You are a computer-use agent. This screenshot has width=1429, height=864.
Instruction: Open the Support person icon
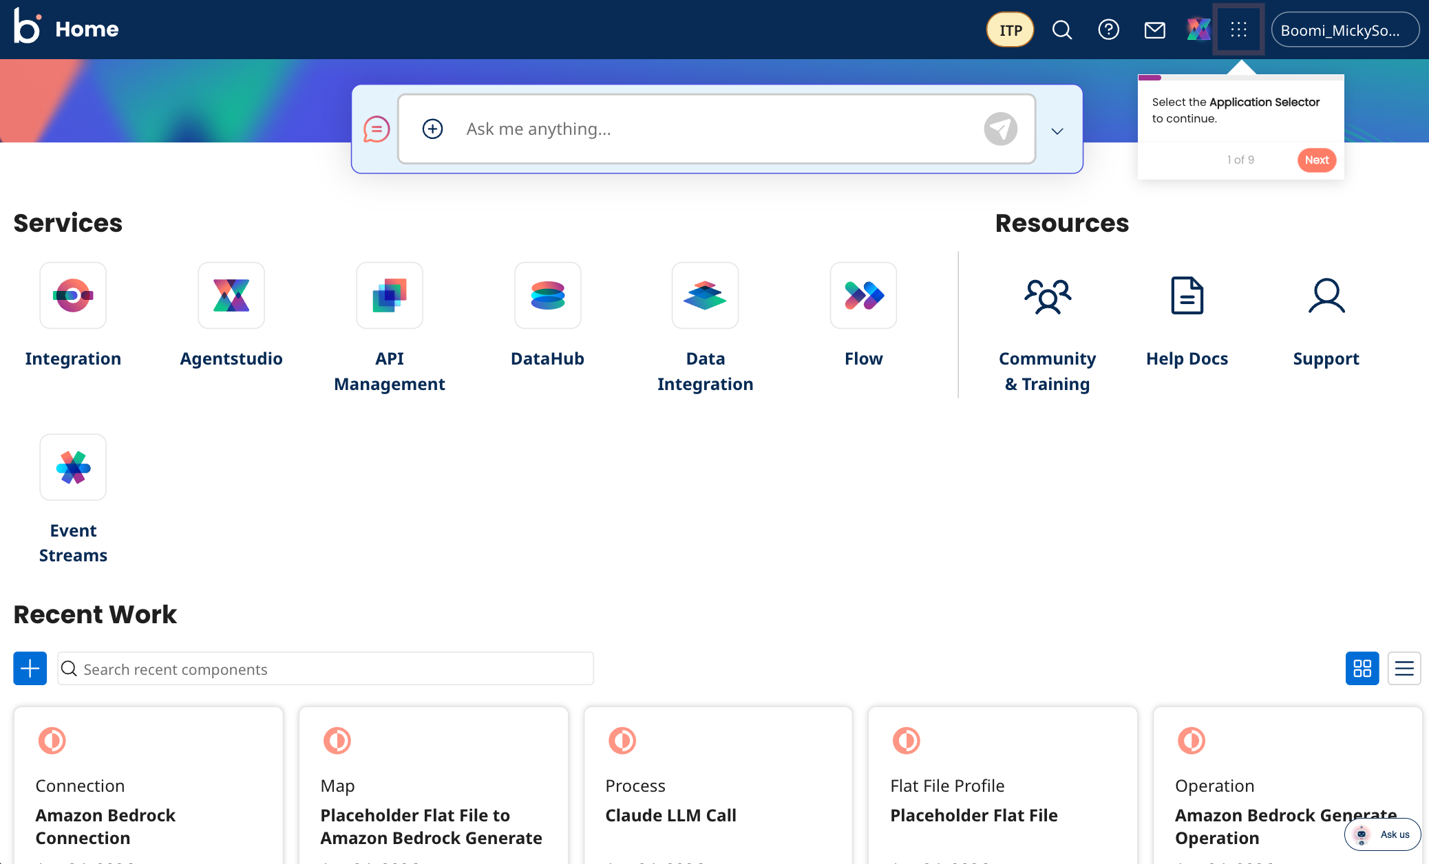tap(1326, 296)
